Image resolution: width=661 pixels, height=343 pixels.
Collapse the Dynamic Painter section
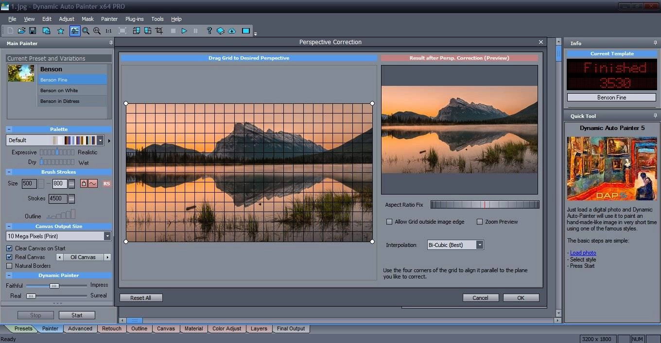point(9,276)
